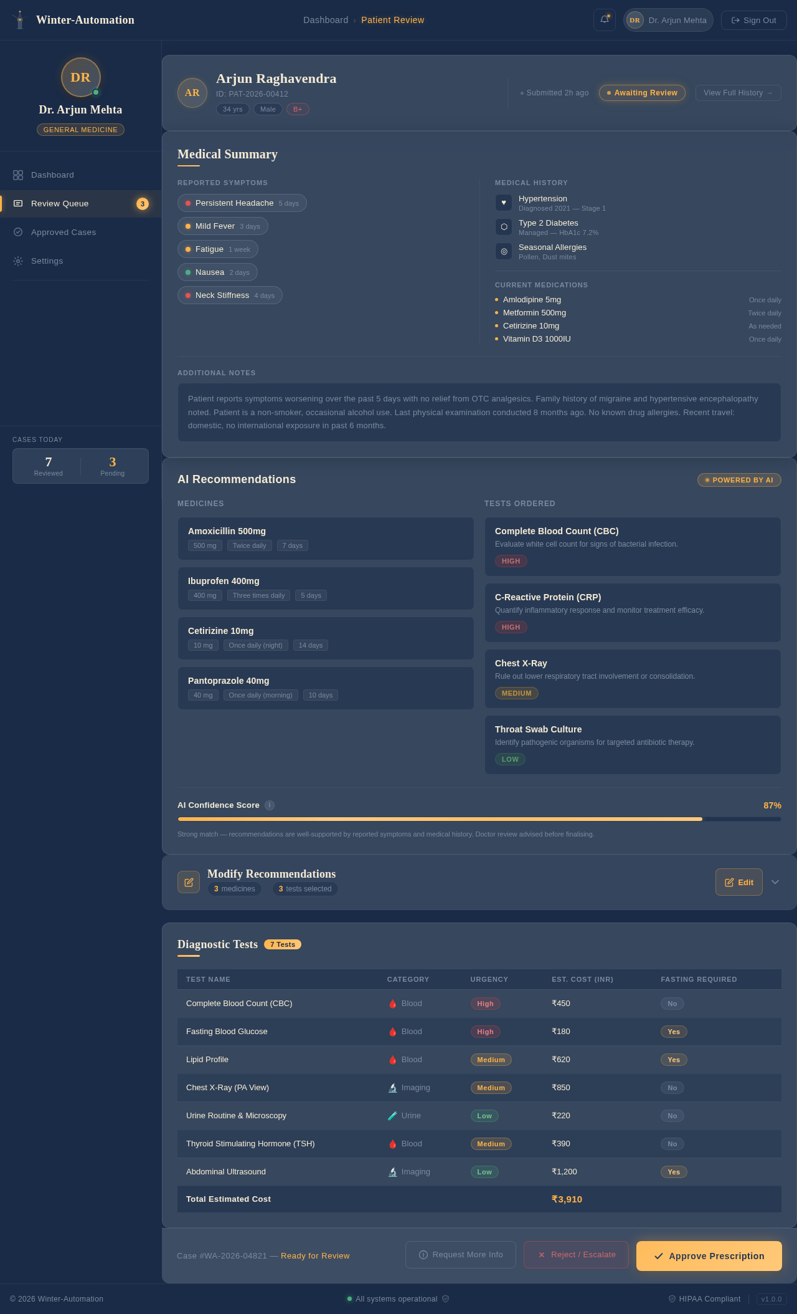This screenshot has width=797, height=1314.
Task: Click the 3 medicines chip
Action: 235,889
